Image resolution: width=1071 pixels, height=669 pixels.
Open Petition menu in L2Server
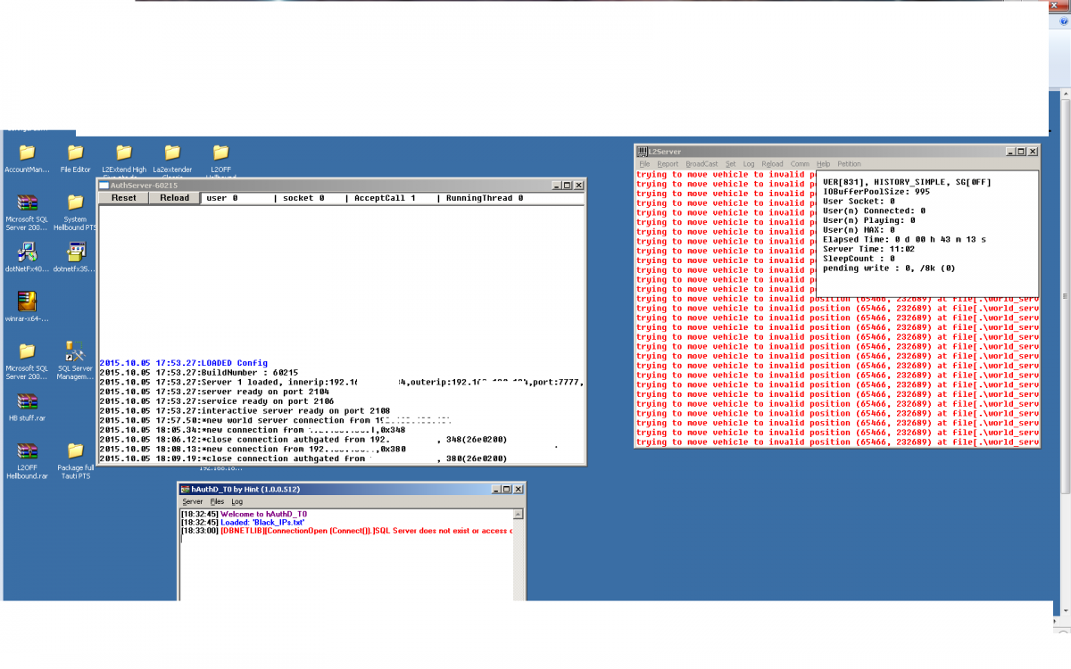(849, 164)
